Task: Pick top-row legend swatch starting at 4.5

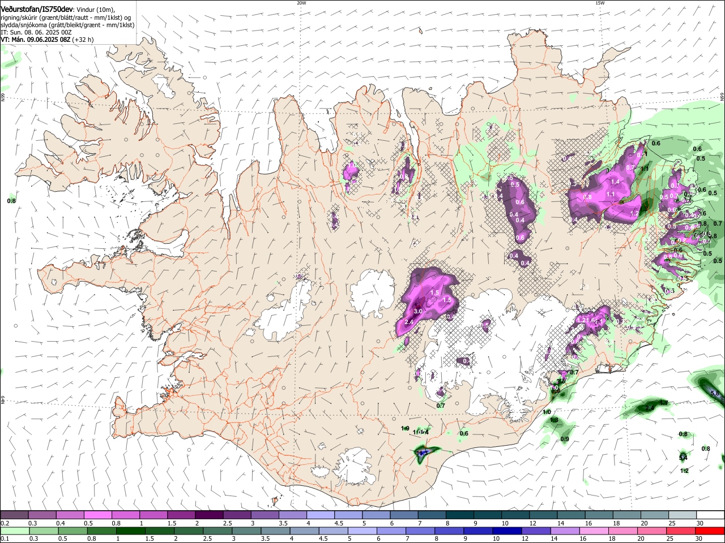Action: click(348, 515)
